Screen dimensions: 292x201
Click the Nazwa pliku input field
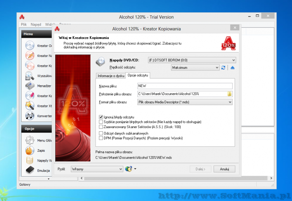tap(185, 86)
